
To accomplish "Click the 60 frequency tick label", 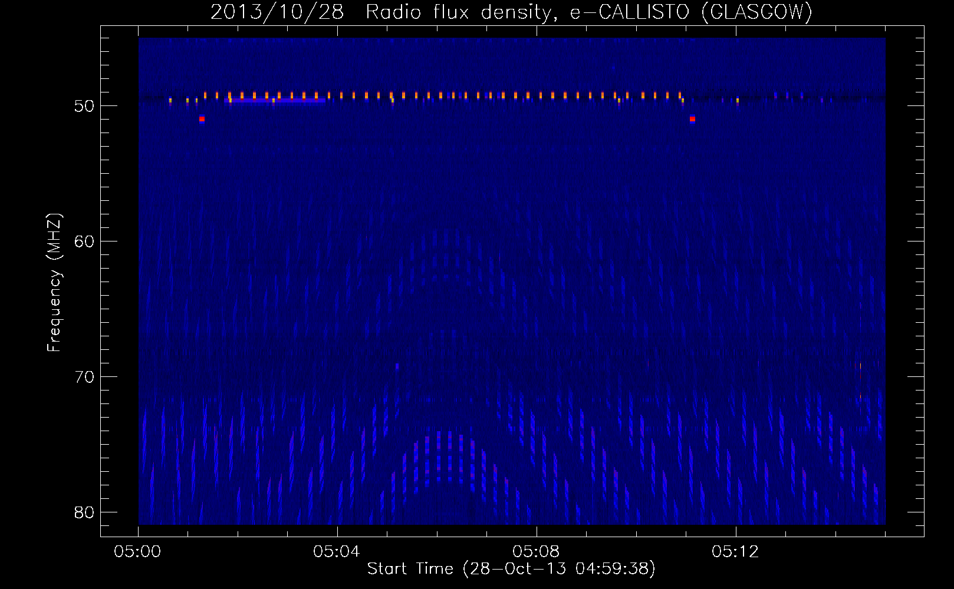I will point(84,241).
